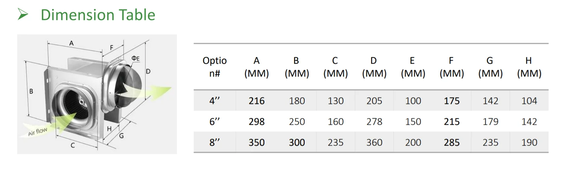The image size is (568, 170).
Task: Select the Dimension Table heading
Action: 98,15
